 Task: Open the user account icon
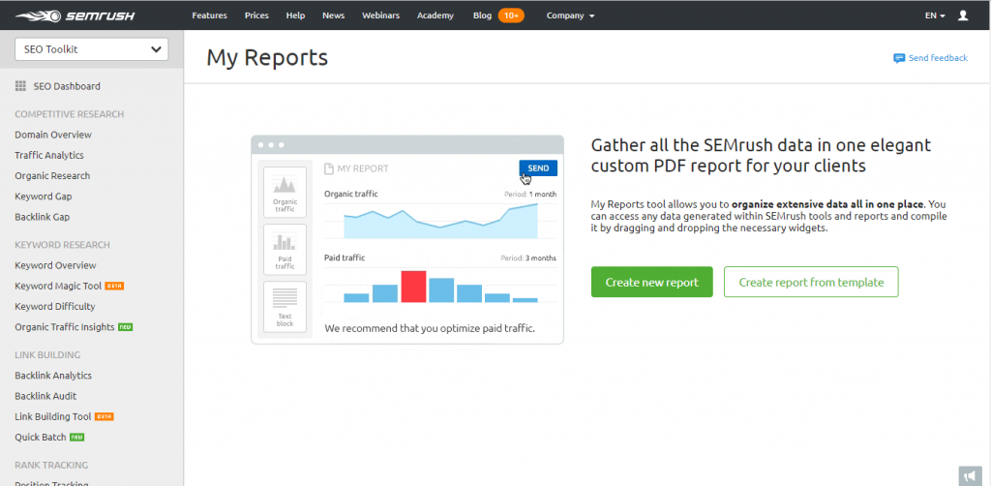(x=963, y=15)
